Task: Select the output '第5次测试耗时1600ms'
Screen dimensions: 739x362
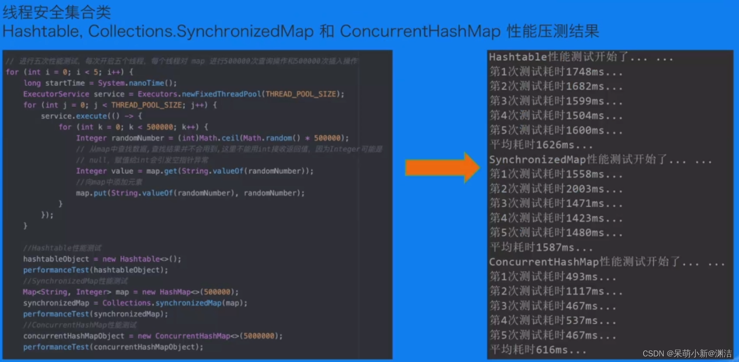Action: coord(556,130)
